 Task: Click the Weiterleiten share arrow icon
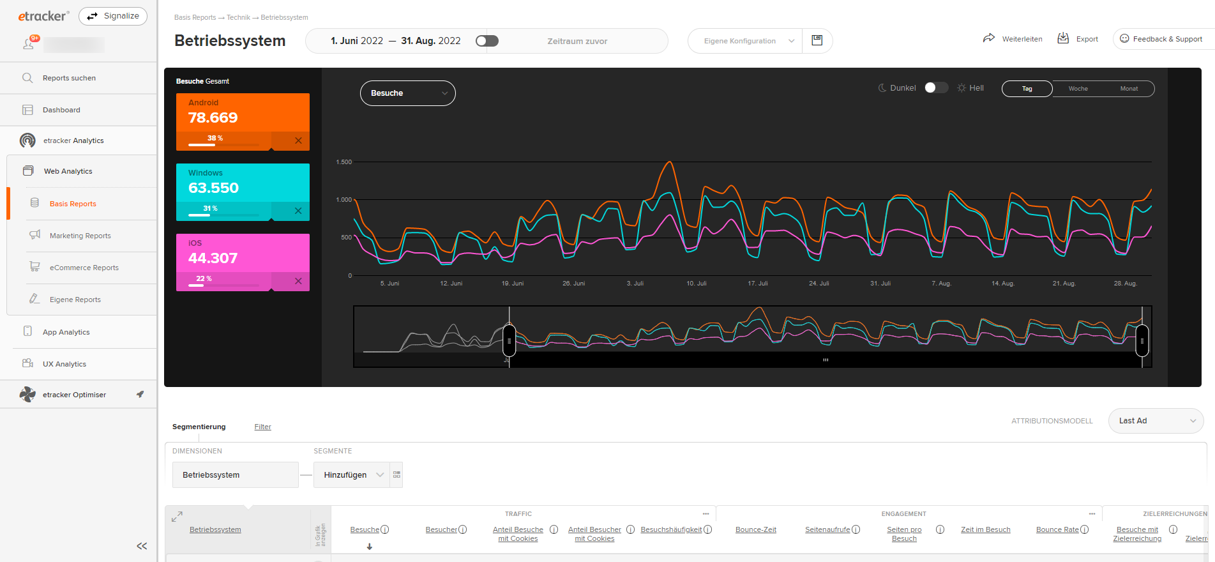click(989, 38)
